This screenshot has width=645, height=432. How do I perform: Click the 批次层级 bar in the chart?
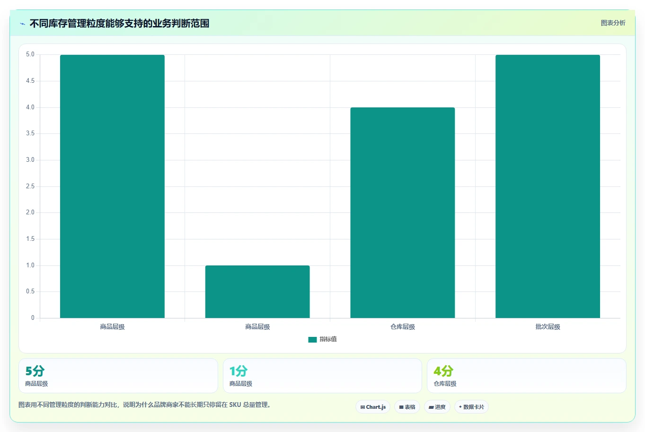pos(548,186)
